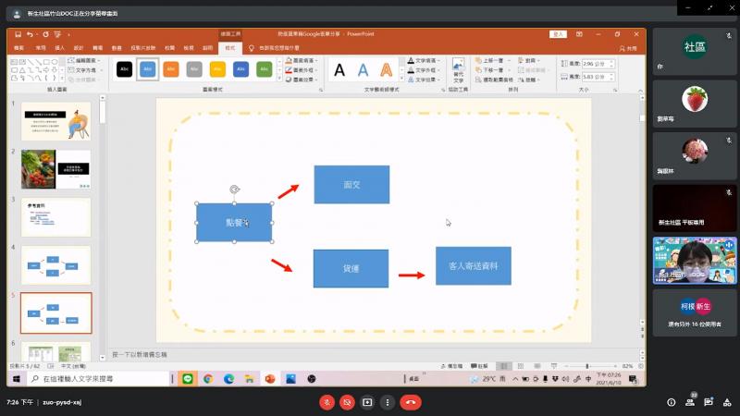Screen dimensions: 740x416
Task: Unmute the microphone in Meet controls
Action: click(327, 402)
